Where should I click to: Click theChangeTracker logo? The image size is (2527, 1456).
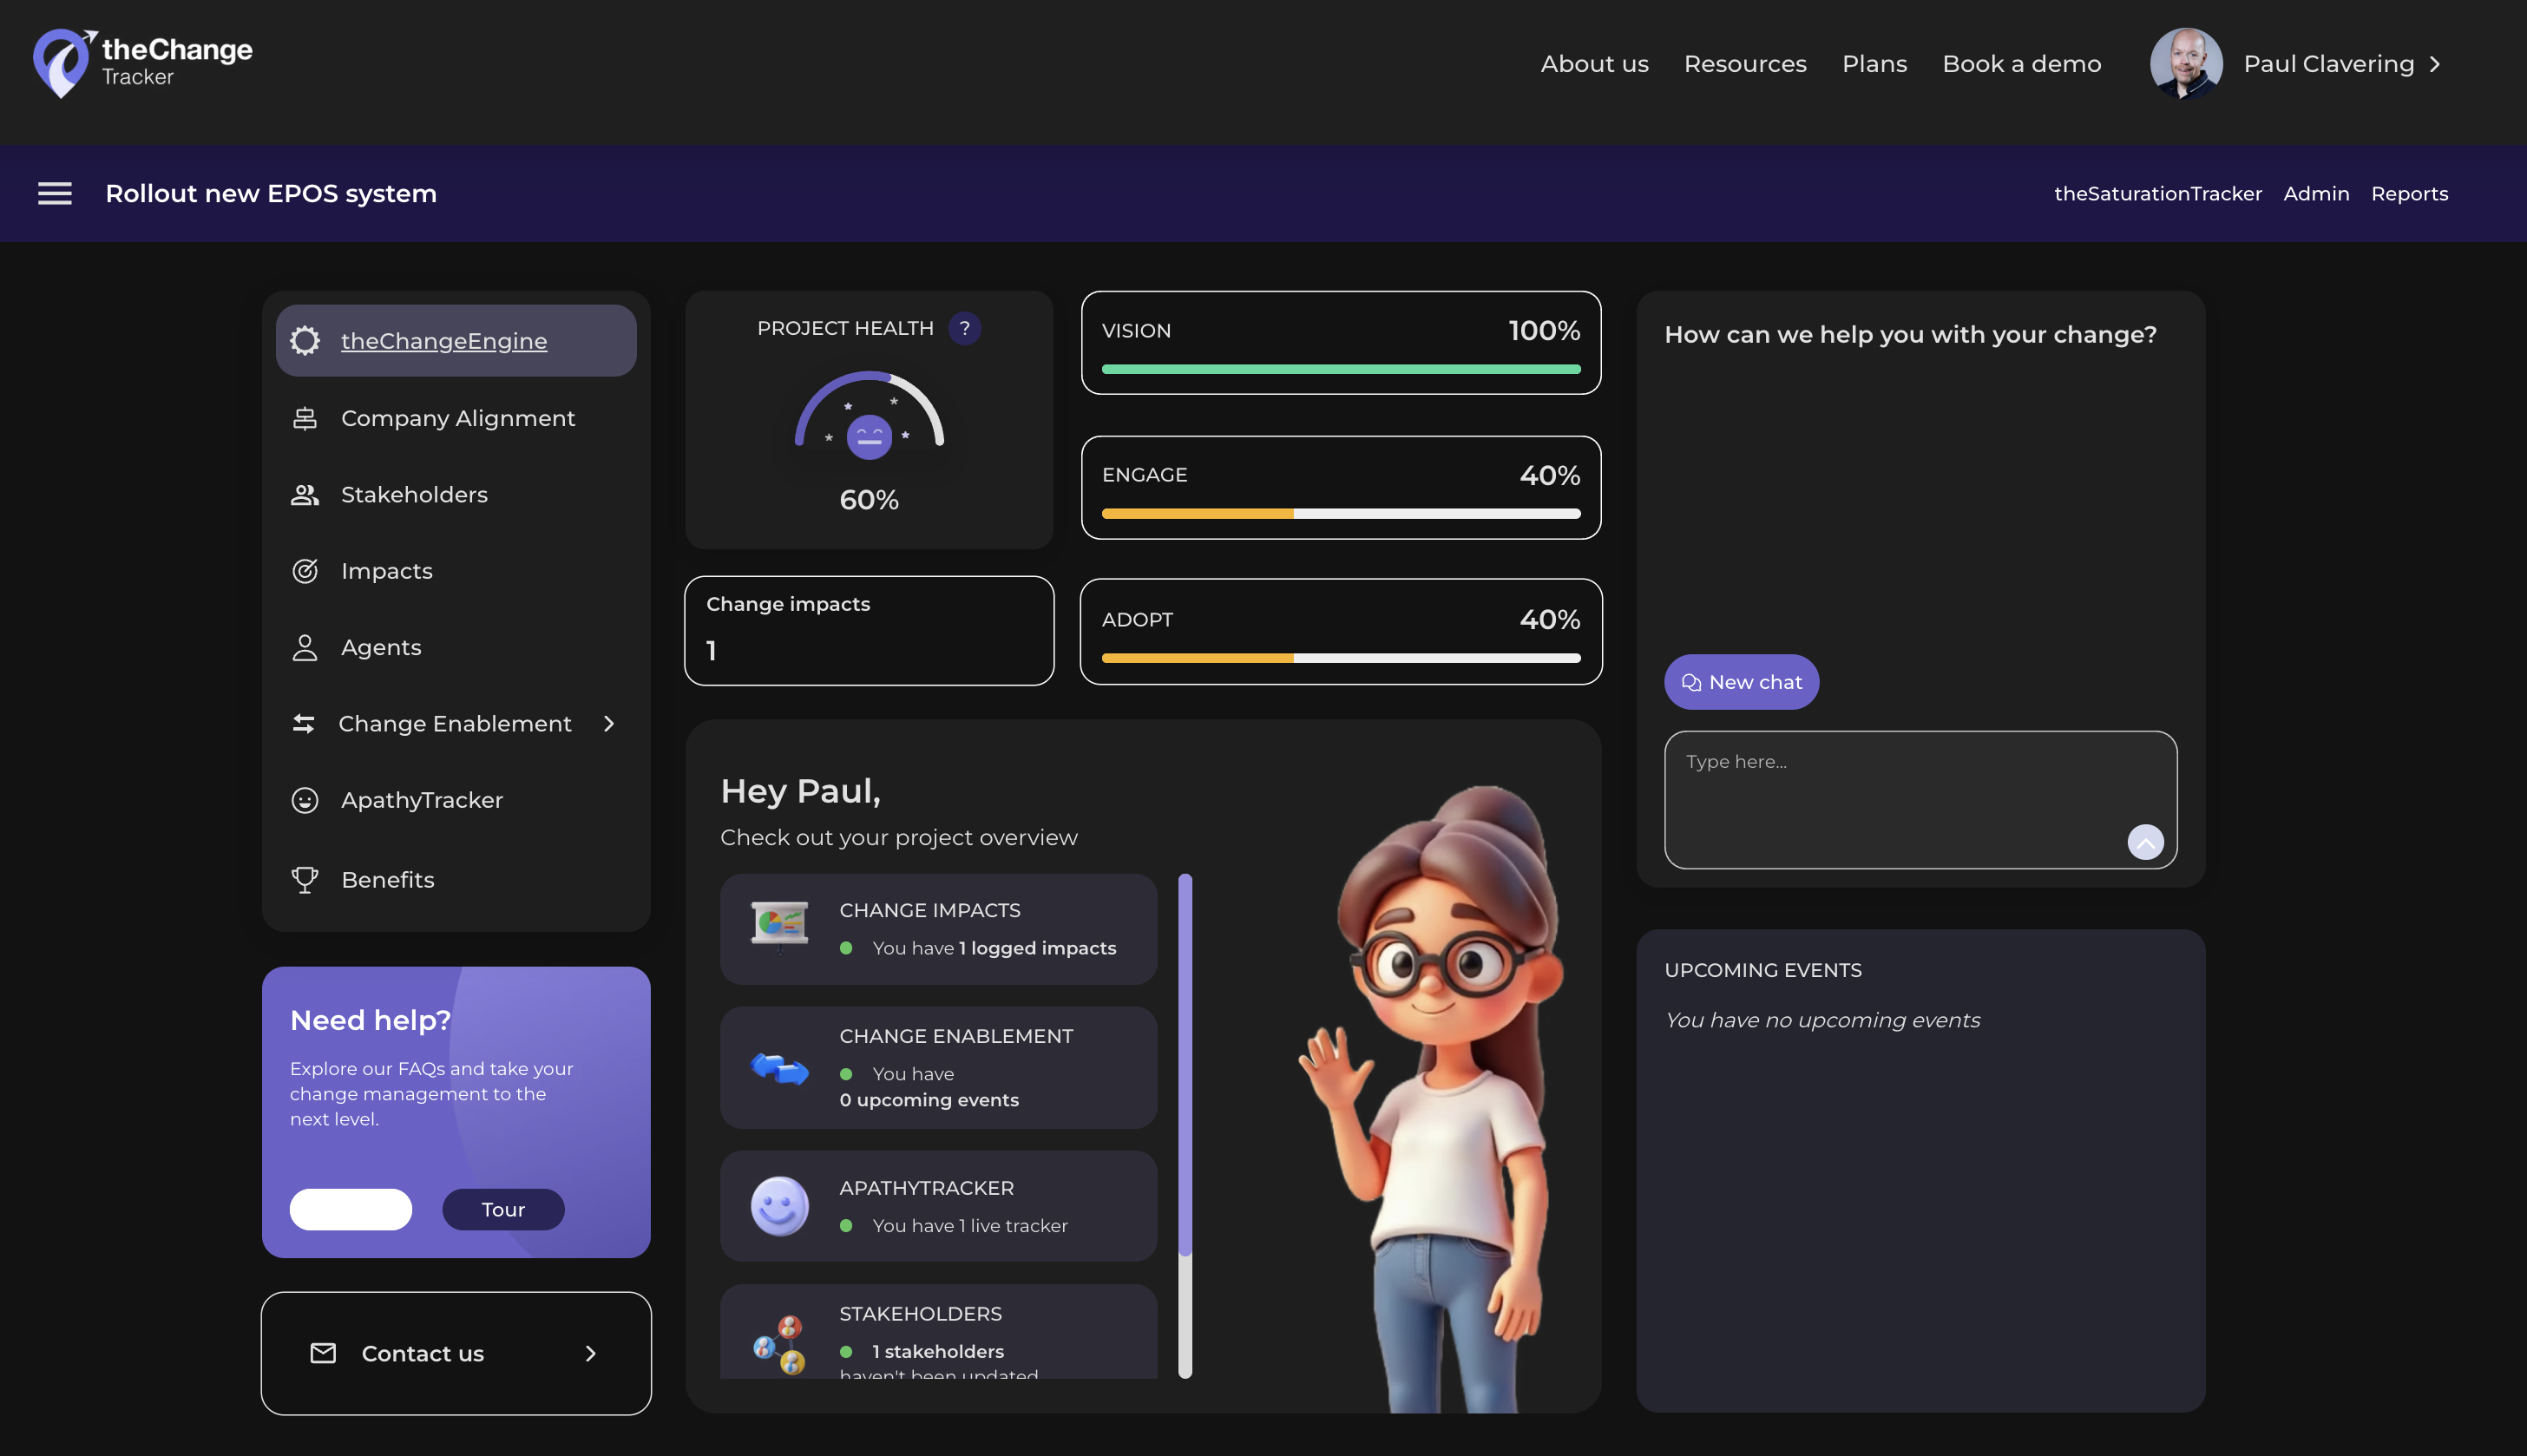click(142, 63)
